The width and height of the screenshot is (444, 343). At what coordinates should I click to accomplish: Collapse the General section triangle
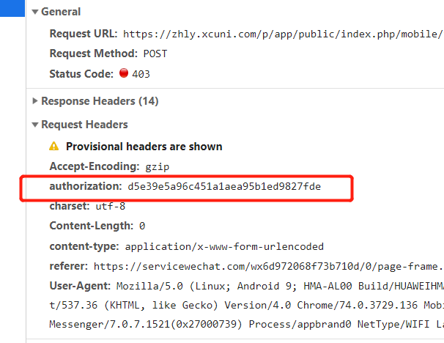(x=35, y=12)
